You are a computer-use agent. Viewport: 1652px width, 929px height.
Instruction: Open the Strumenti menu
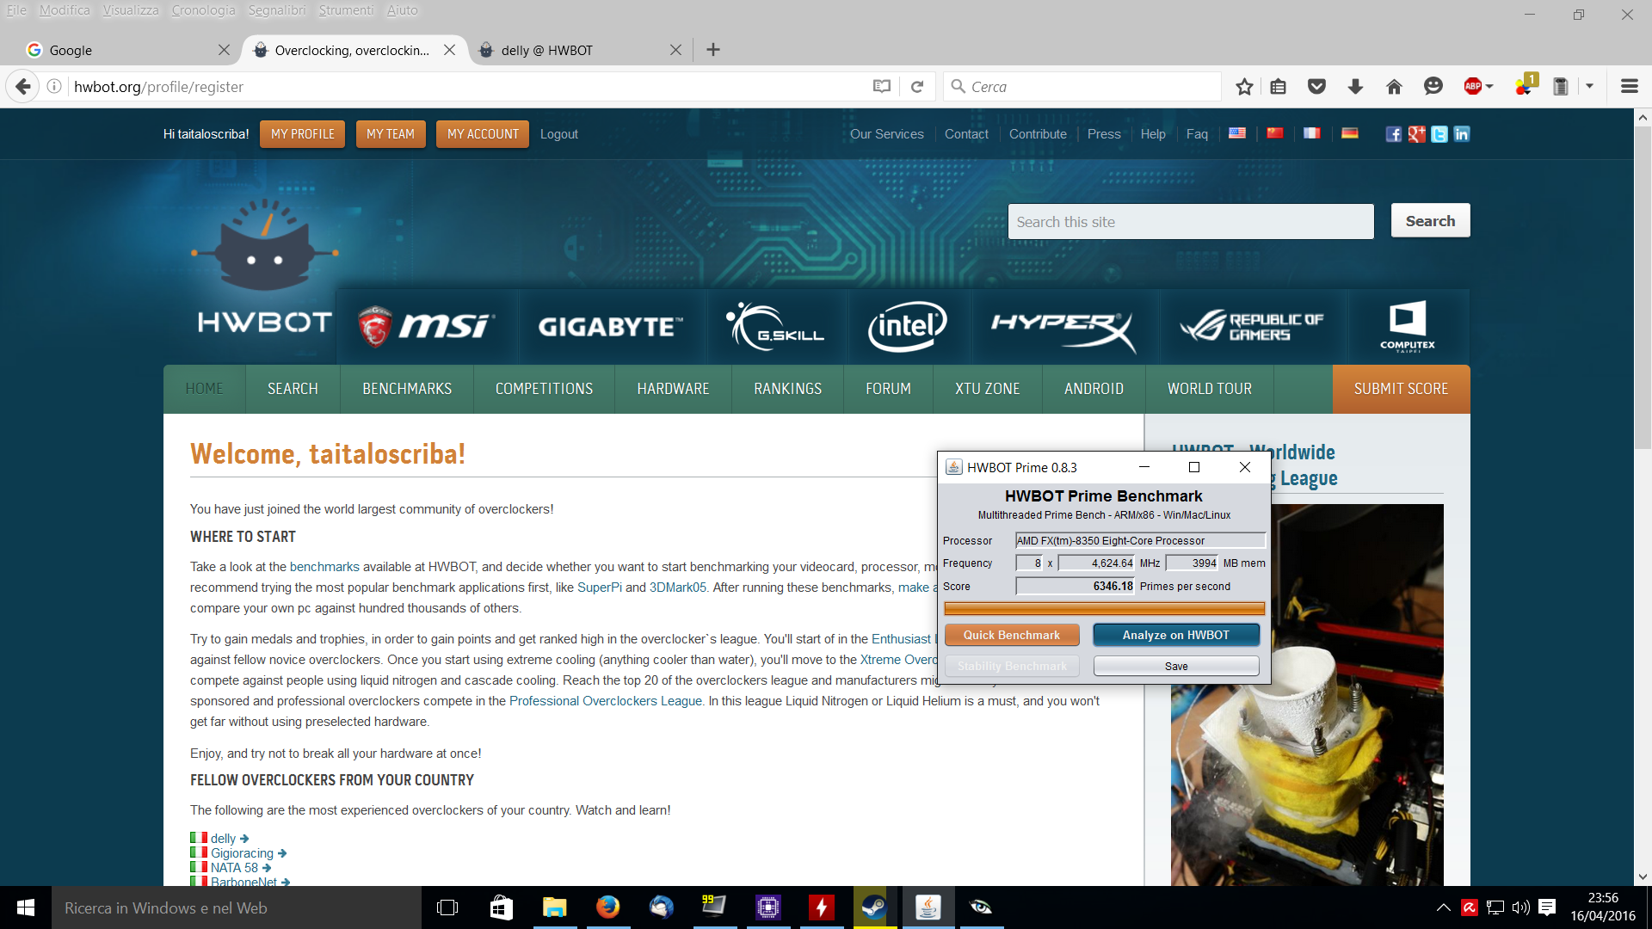coord(346,10)
